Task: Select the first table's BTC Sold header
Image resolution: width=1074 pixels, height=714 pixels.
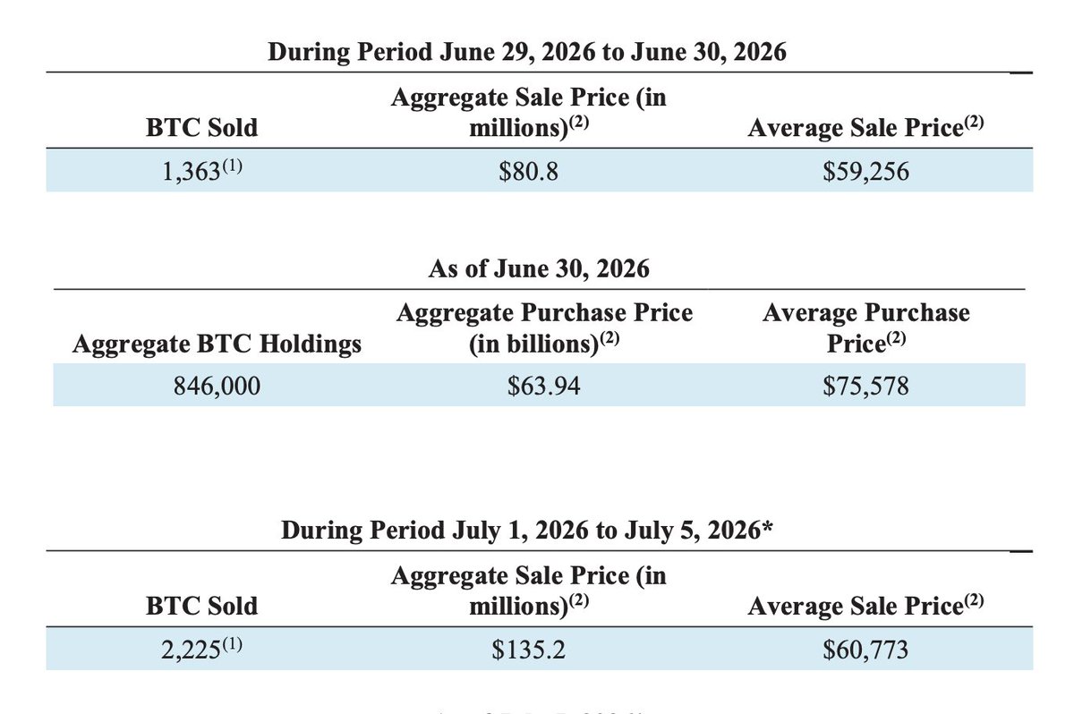Action: pyautogui.click(x=201, y=127)
